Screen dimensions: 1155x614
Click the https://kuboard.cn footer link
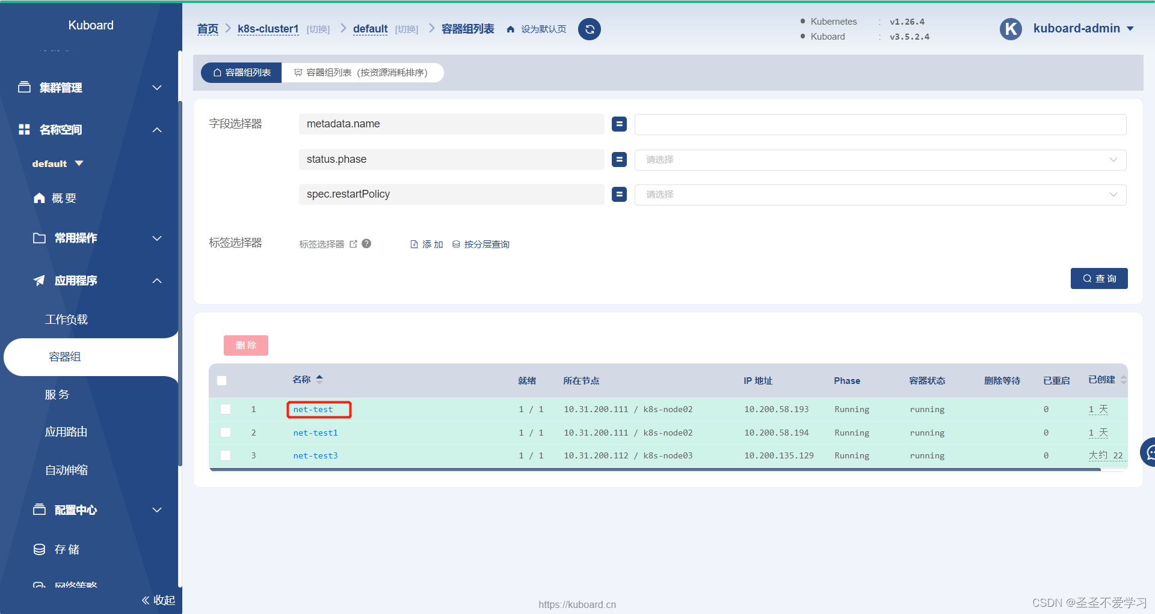click(577, 604)
